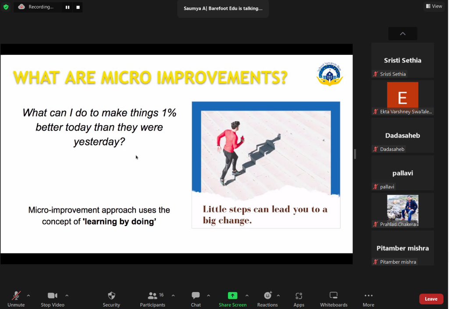Click the '1% better today' question text
449x309 pixels.
pyautogui.click(x=99, y=127)
